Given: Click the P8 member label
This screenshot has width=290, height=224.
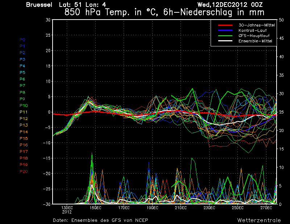Looking at the screenshot, I should click(22, 92).
